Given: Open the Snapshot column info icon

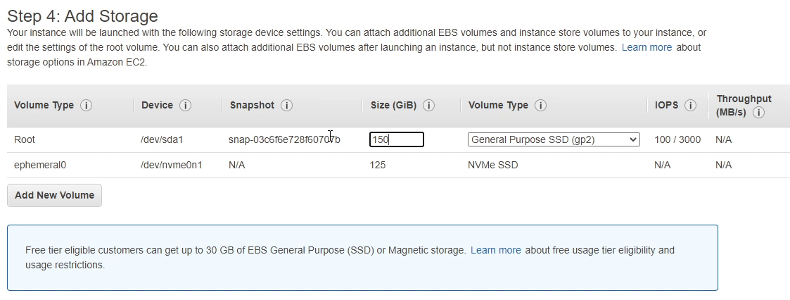Looking at the screenshot, I should click(x=286, y=106).
